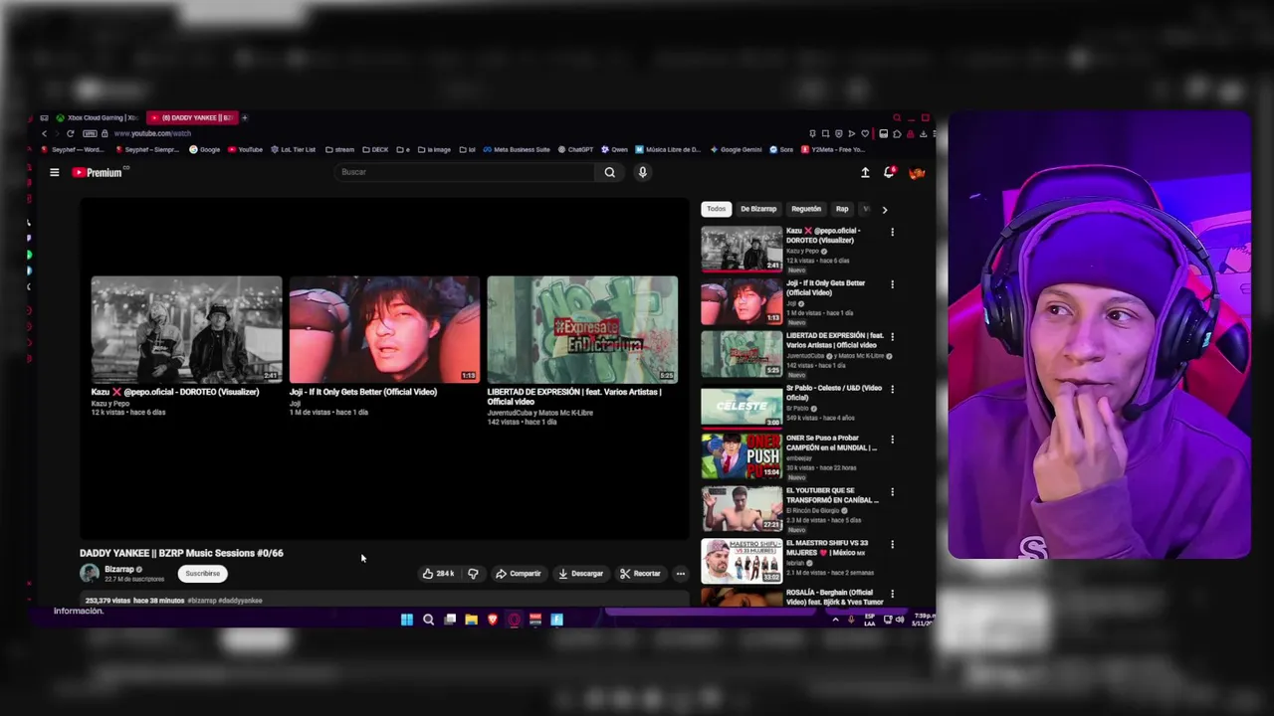
Task: Open the LoL Tier List bookmark
Action: click(293, 150)
